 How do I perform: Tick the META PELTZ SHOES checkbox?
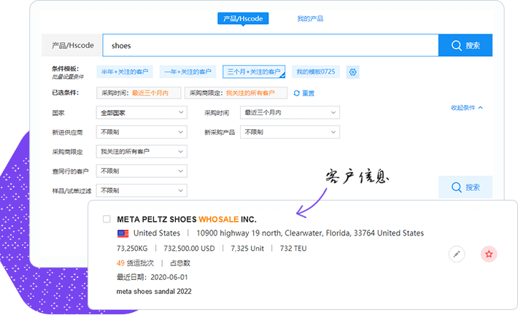pyautogui.click(x=107, y=219)
